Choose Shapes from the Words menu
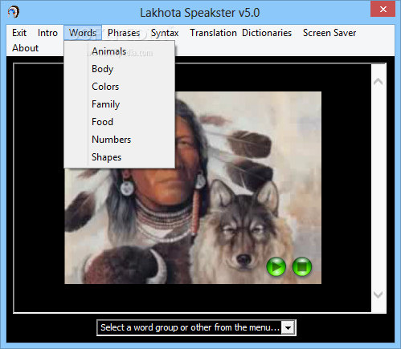The width and height of the screenshot is (401, 349). tap(120, 157)
